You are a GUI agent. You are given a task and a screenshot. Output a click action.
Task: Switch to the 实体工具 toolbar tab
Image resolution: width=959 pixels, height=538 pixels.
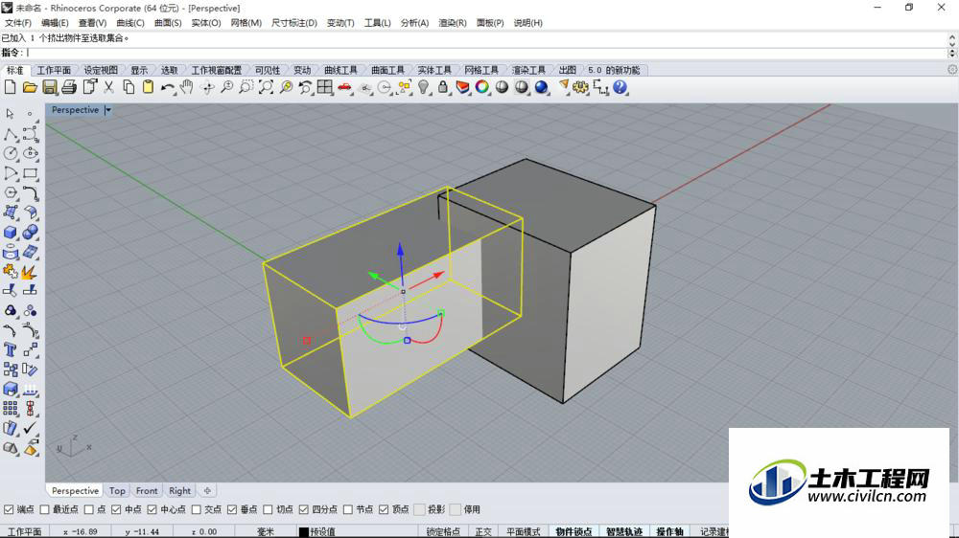(x=434, y=70)
